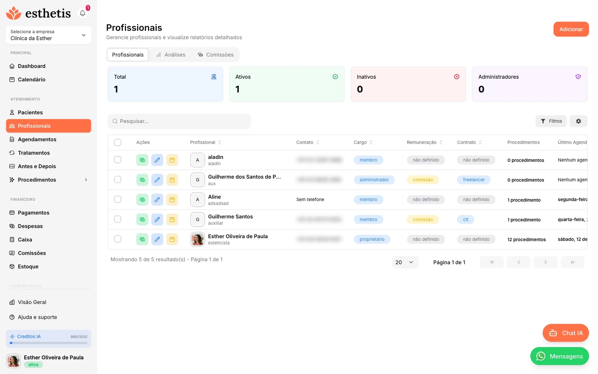Open table settings gear icon

click(579, 121)
